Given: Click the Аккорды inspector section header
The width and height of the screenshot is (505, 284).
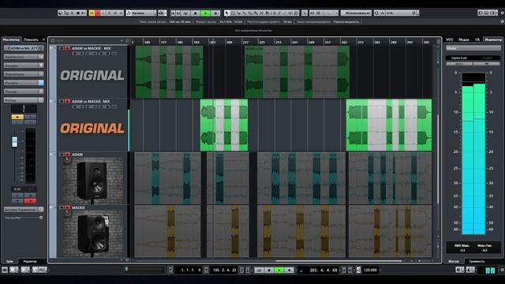Looking at the screenshot, I should [24, 65].
